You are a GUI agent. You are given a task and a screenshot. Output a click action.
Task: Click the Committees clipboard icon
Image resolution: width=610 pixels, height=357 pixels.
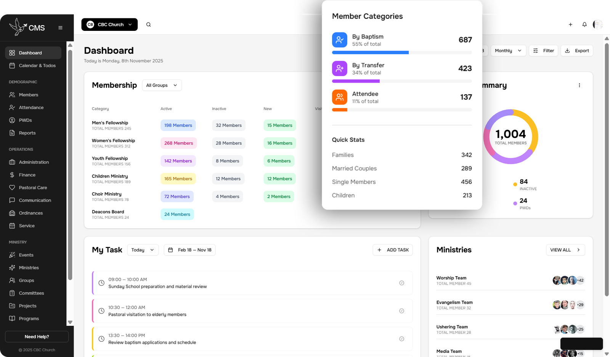12,293
